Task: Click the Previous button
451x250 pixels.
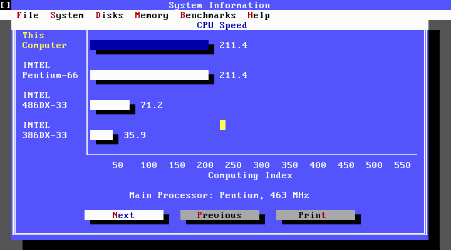Action: pos(220,215)
